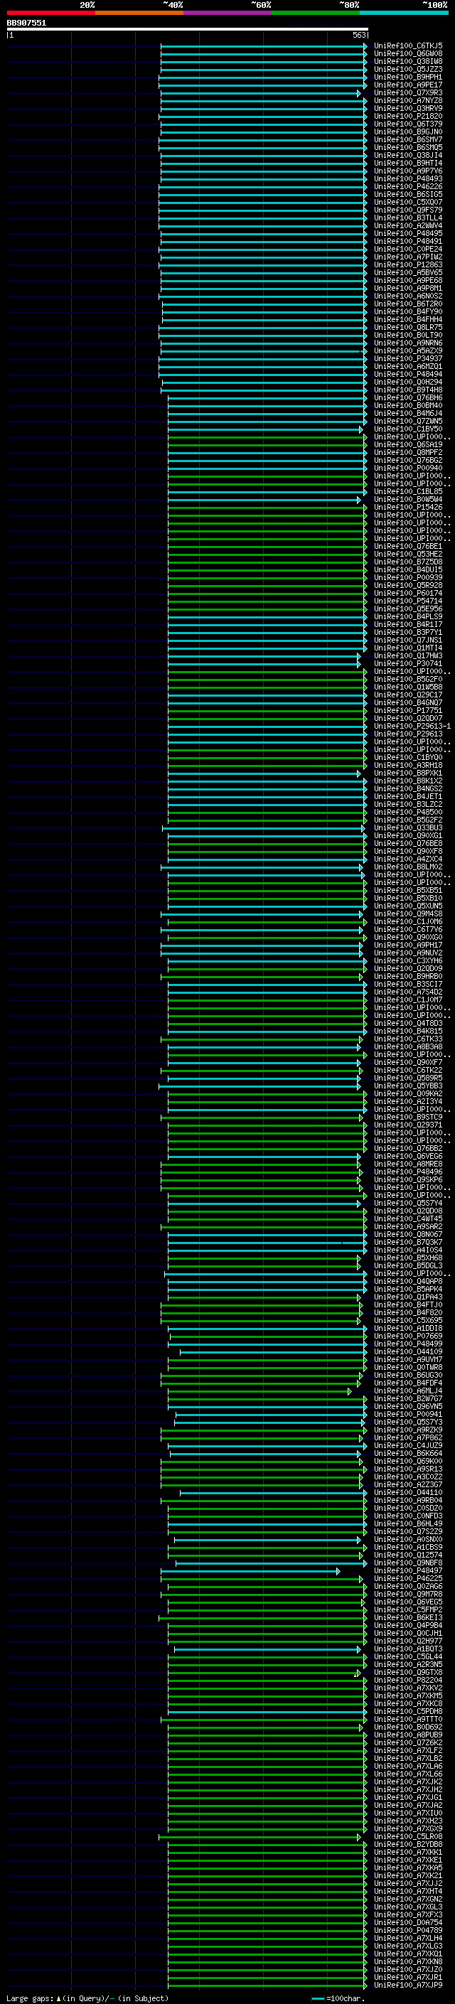Viewport: 455px width, 2004px height.
Task: Open hit label UniRef100_C5XQ07
Action: 408,203
